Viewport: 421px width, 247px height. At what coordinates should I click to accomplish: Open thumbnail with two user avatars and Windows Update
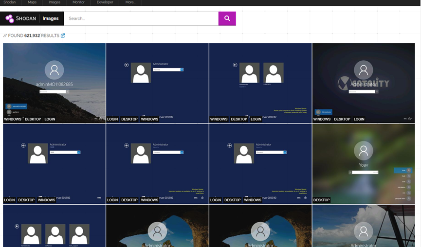[260, 83]
